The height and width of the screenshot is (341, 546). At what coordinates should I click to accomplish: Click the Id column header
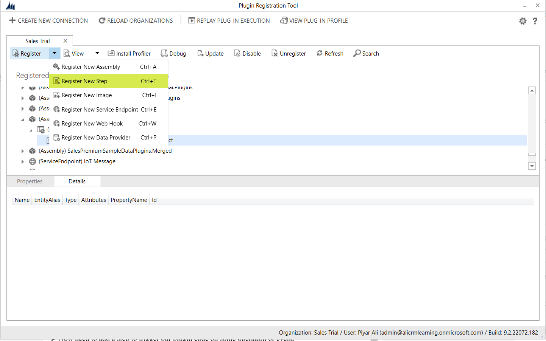[x=154, y=200]
